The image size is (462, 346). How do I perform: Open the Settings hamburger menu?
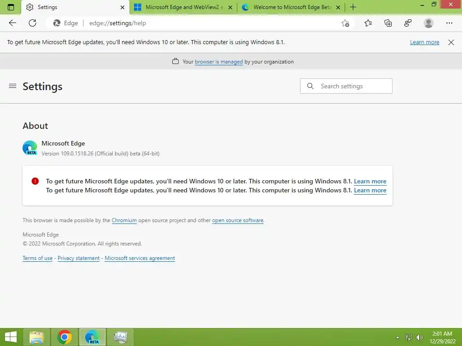13,86
